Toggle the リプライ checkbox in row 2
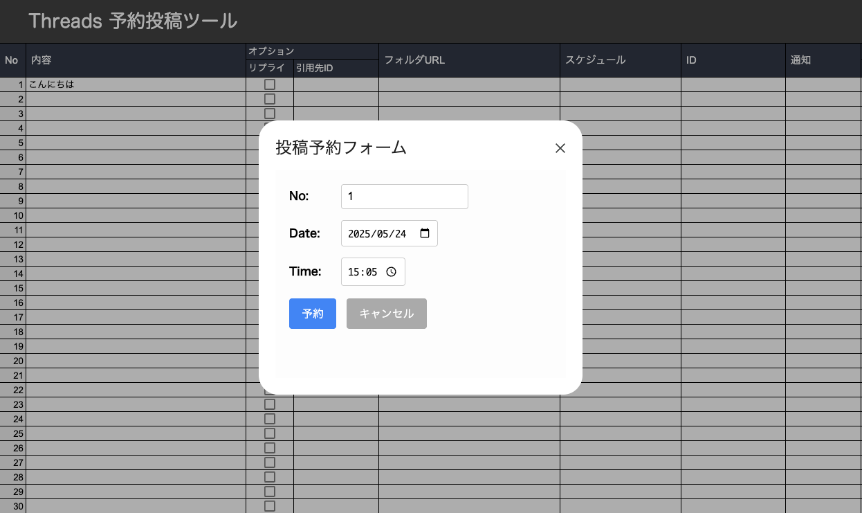 (x=270, y=99)
